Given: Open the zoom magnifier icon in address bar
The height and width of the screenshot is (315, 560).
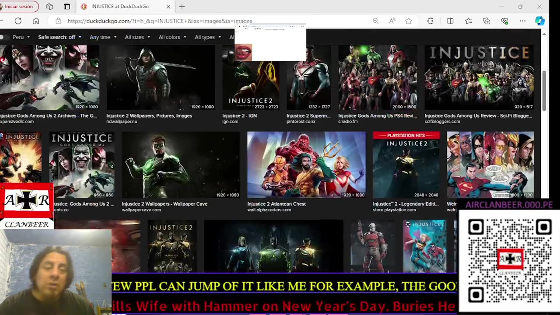Looking at the screenshot, I should pos(375,21).
